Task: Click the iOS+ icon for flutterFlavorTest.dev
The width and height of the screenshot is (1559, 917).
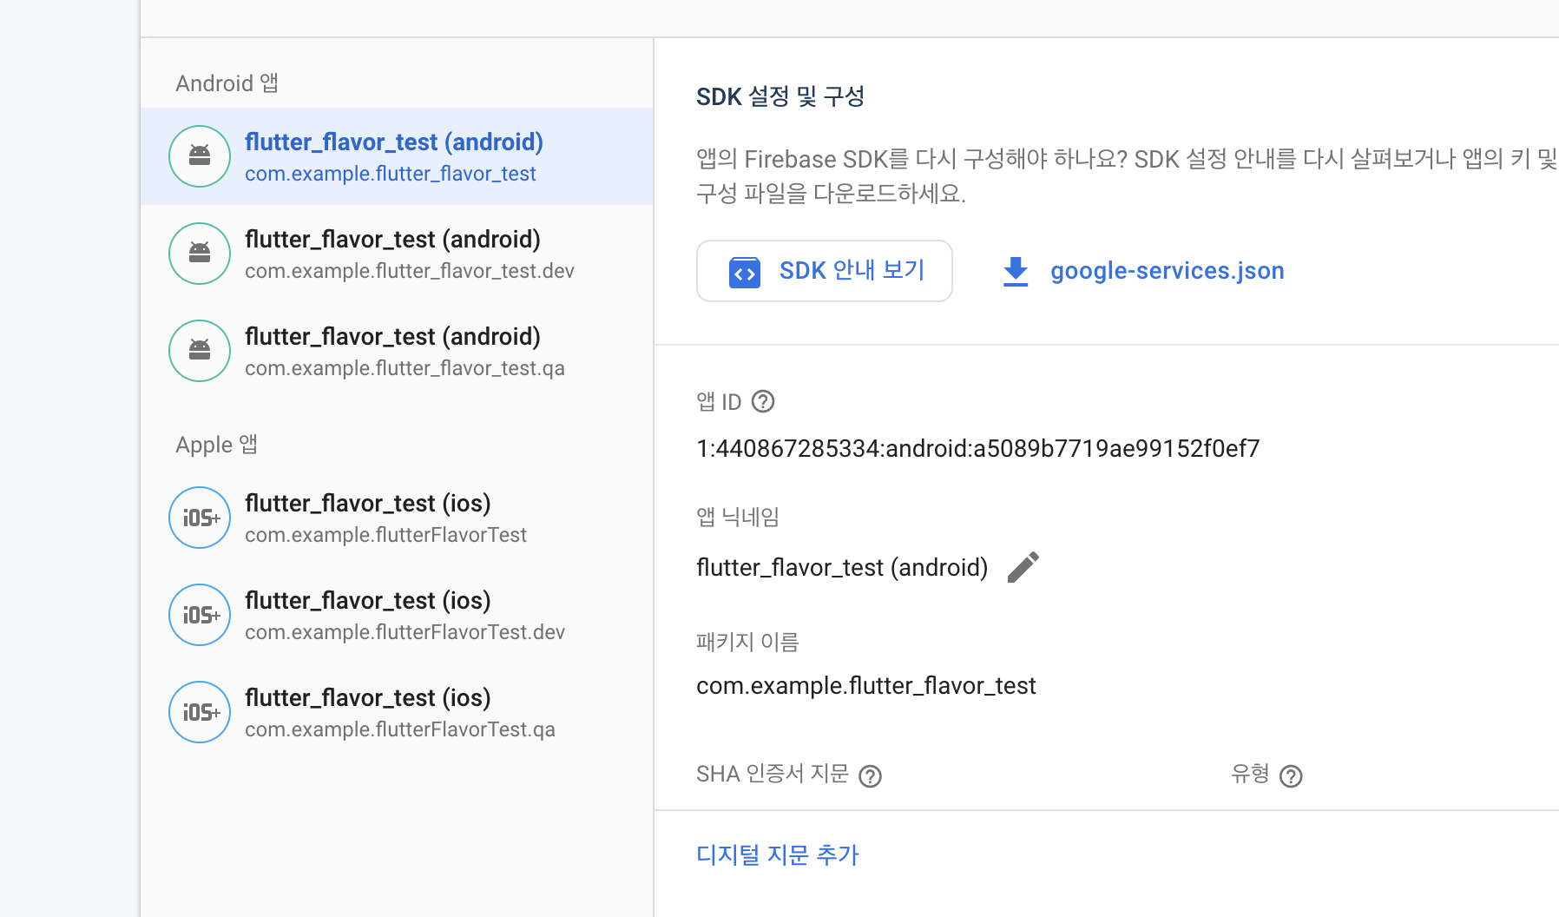Action: (200, 615)
